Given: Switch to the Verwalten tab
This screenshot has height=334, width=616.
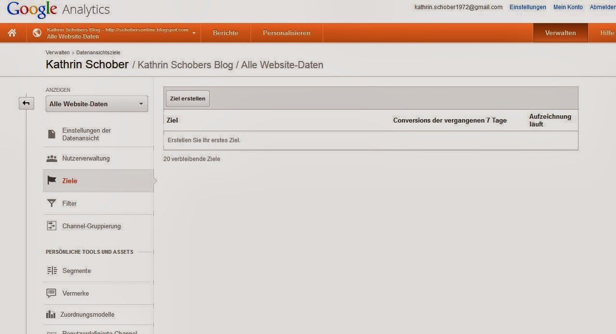Looking at the screenshot, I should pyautogui.click(x=560, y=33).
